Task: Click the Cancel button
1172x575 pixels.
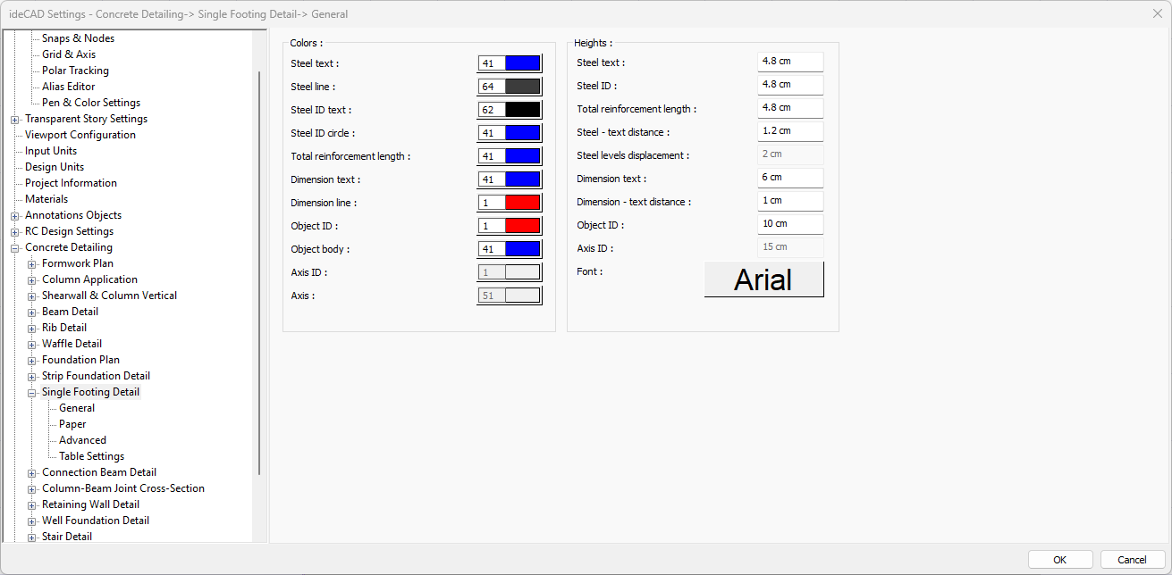Action: 1132,560
